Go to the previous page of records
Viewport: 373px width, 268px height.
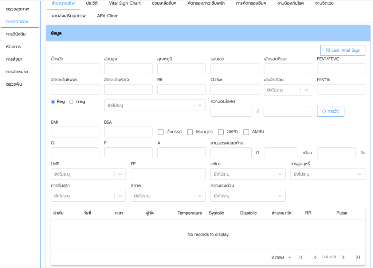[315, 257]
